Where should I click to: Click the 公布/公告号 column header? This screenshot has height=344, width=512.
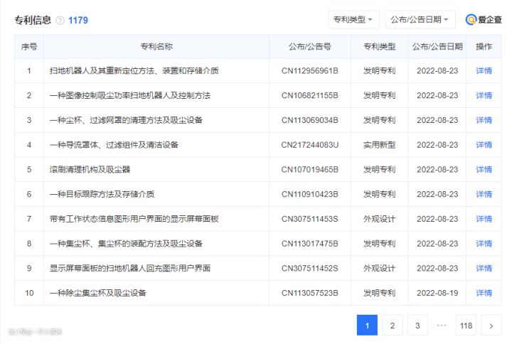[309, 47]
